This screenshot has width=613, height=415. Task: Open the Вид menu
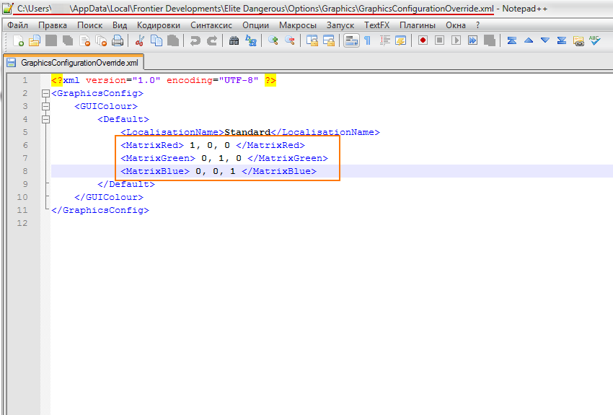(120, 25)
